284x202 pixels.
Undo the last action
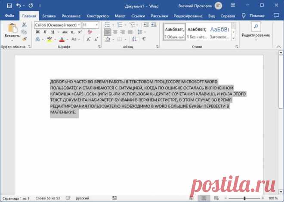[19, 6]
